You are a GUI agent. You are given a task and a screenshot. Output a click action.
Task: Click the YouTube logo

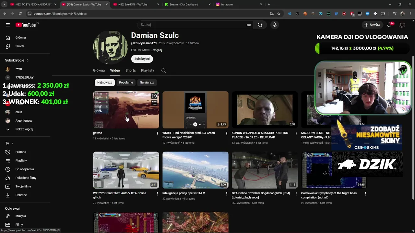coord(26,25)
